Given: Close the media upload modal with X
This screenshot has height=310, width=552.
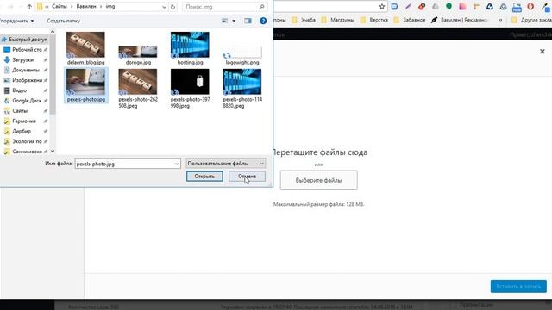Looking at the screenshot, I should pos(543,52).
